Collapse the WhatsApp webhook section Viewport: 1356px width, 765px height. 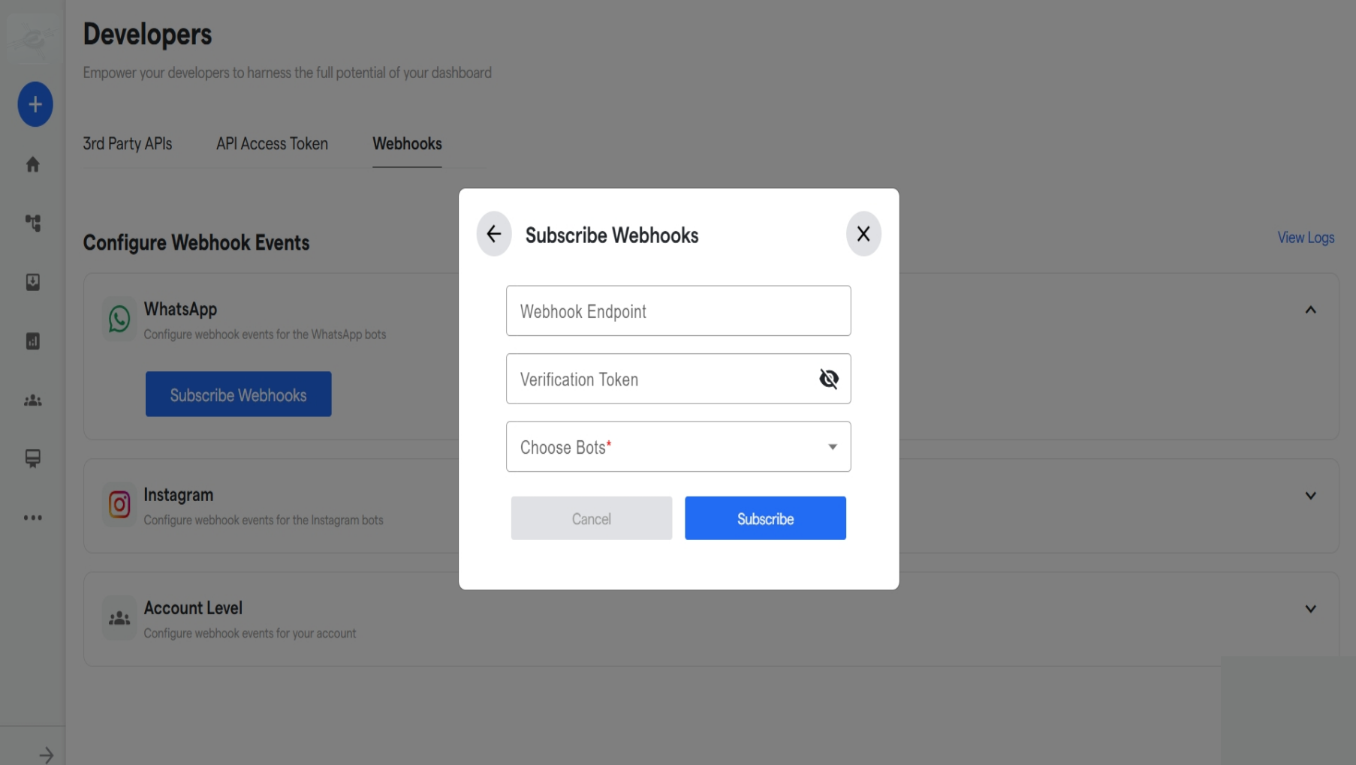tap(1310, 310)
